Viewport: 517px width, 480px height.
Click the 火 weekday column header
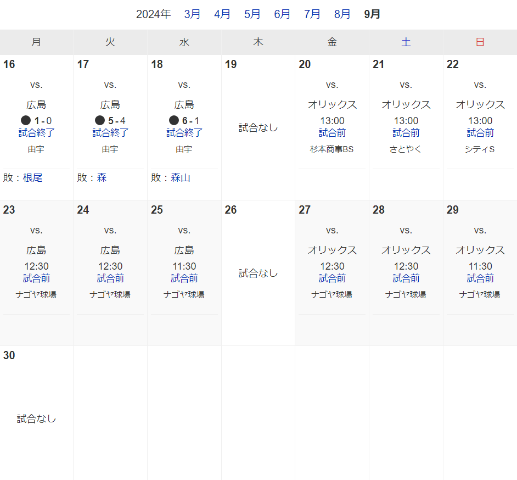[x=110, y=42]
